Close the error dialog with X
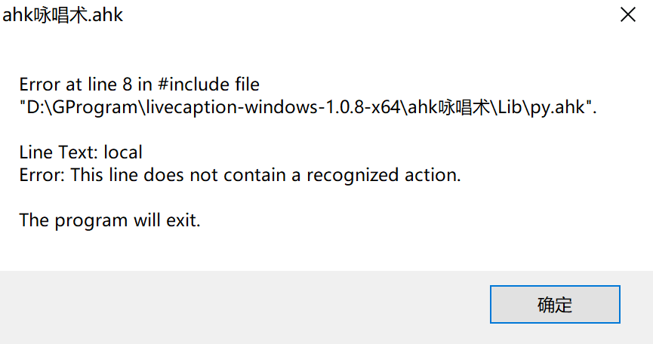 click(x=627, y=14)
